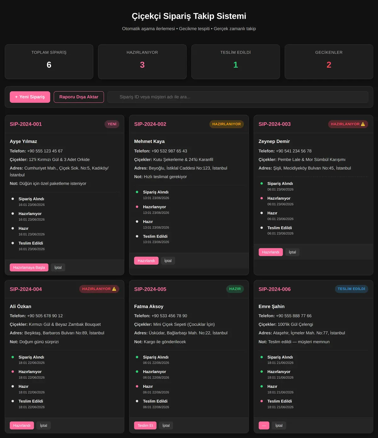This screenshot has width=378, height=438.
Task: Click the HAZIR status badge on SIP-2024-005
Action: tap(235, 289)
